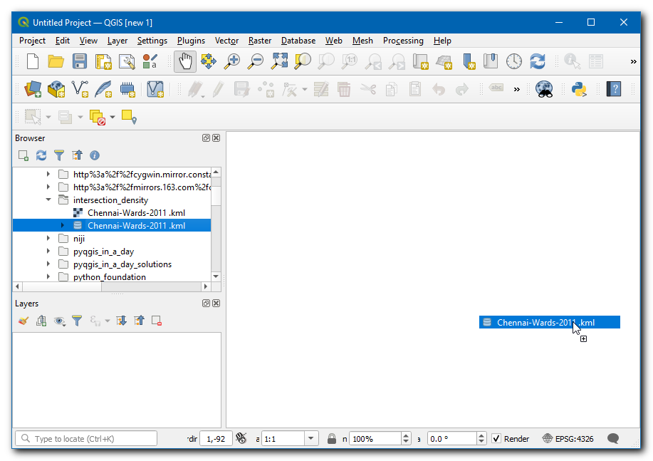653x461 pixels.
Task: Select the Pan Map hand tool
Action: (185, 62)
